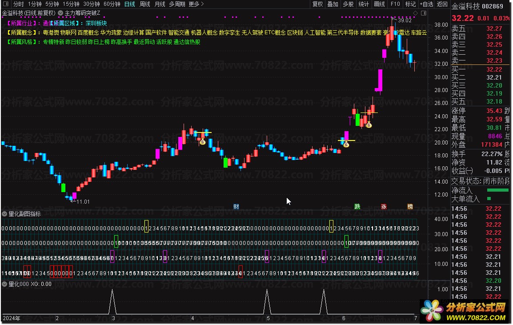Open the 复权 adjustment menu

coord(318,4)
